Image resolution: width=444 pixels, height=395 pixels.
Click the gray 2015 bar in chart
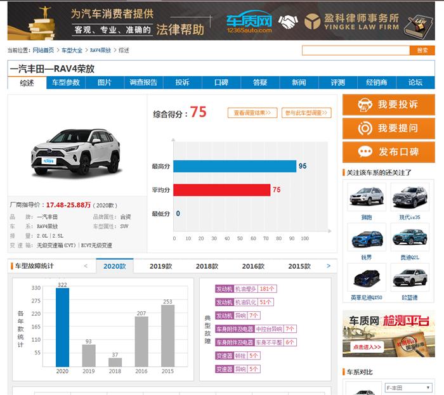167,336
